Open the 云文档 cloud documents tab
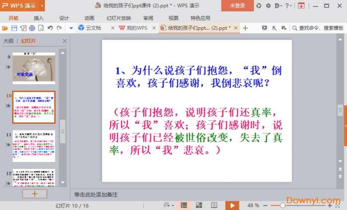This screenshot has width=347, height=210. 90,28
